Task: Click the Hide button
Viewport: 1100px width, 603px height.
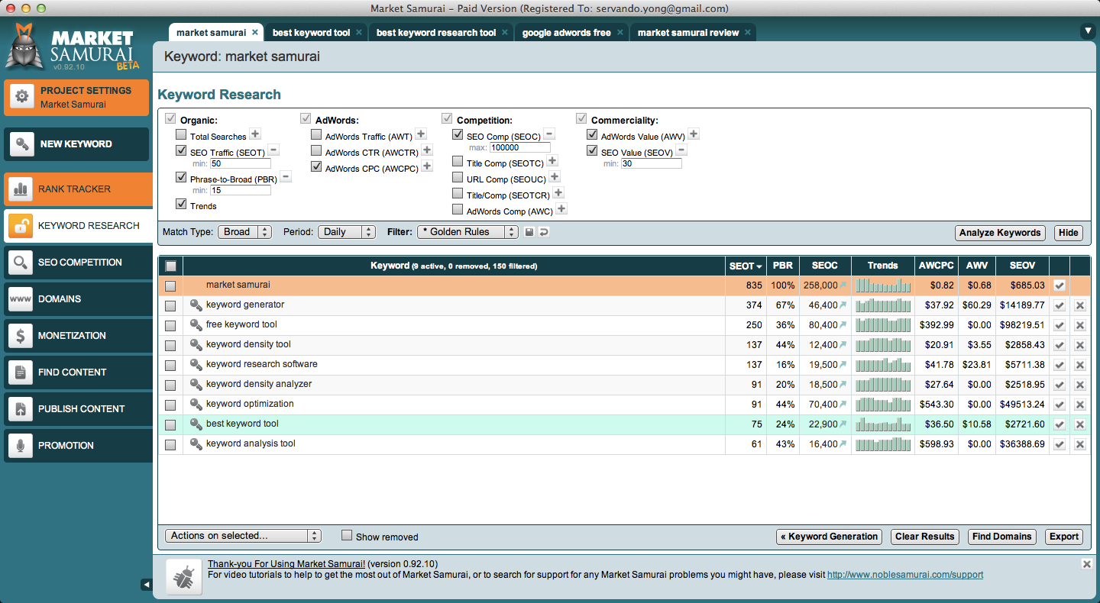Action: click(x=1069, y=233)
